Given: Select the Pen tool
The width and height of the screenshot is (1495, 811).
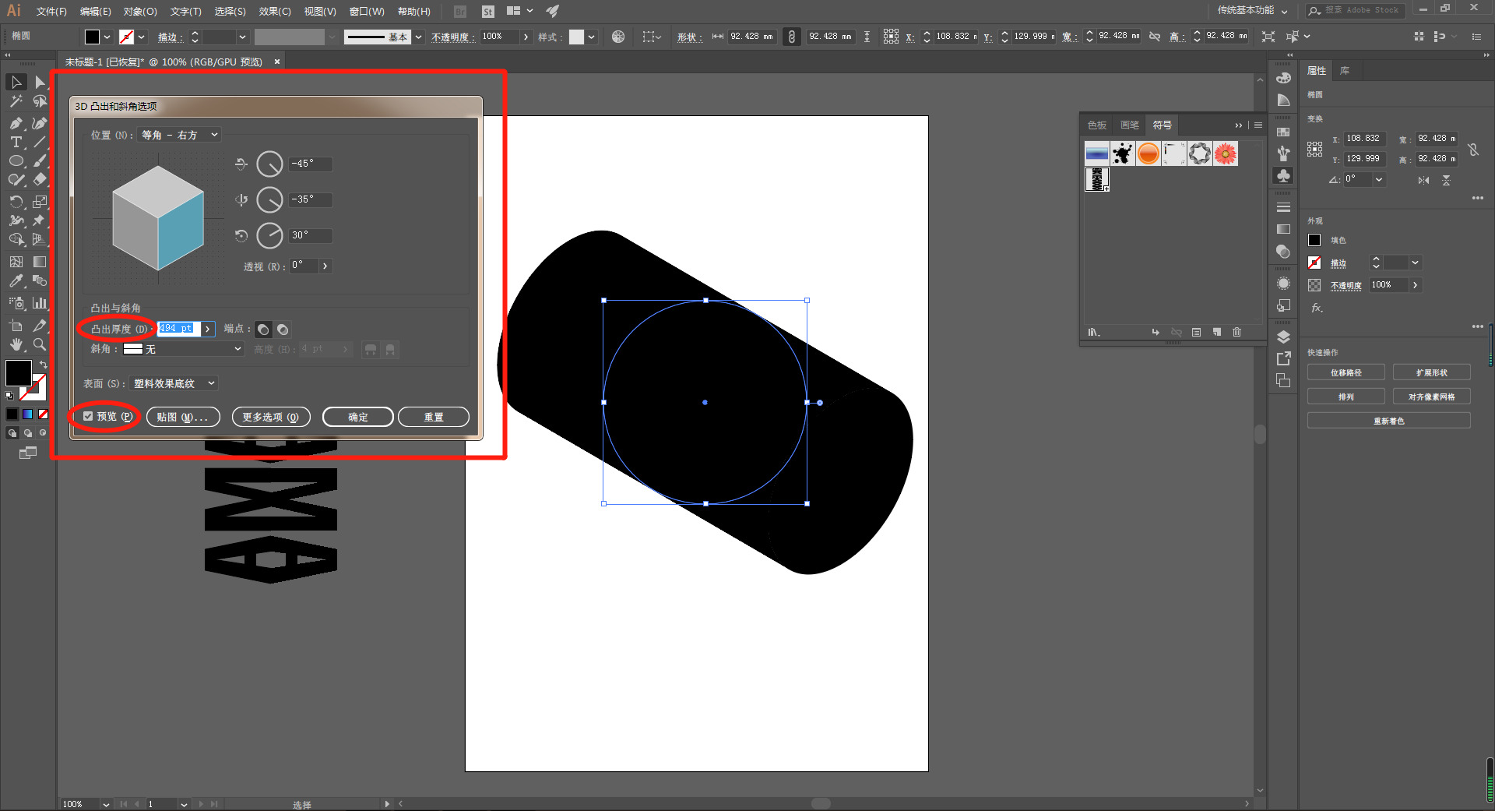Looking at the screenshot, I should [16, 123].
